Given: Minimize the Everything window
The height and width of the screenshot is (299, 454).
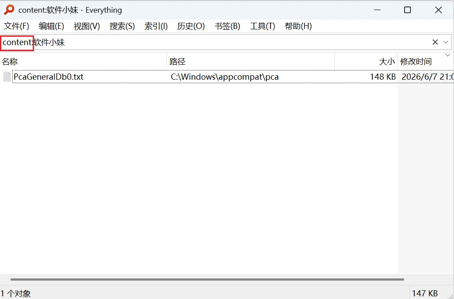Looking at the screenshot, I should pyautogui.click(x=377, y=10).
